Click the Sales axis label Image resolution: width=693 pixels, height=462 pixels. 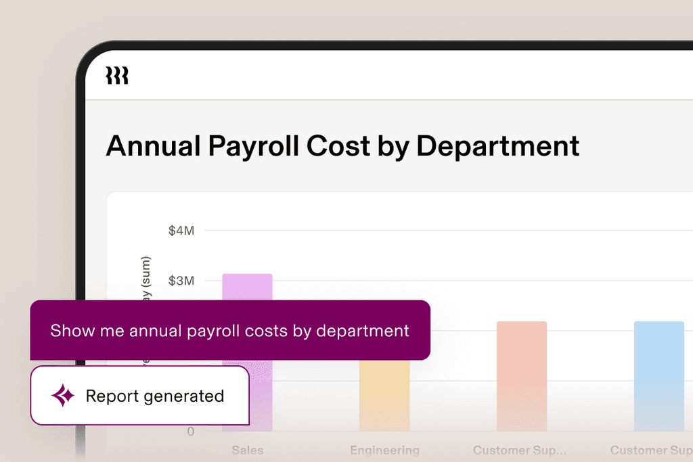coord(248,451)
